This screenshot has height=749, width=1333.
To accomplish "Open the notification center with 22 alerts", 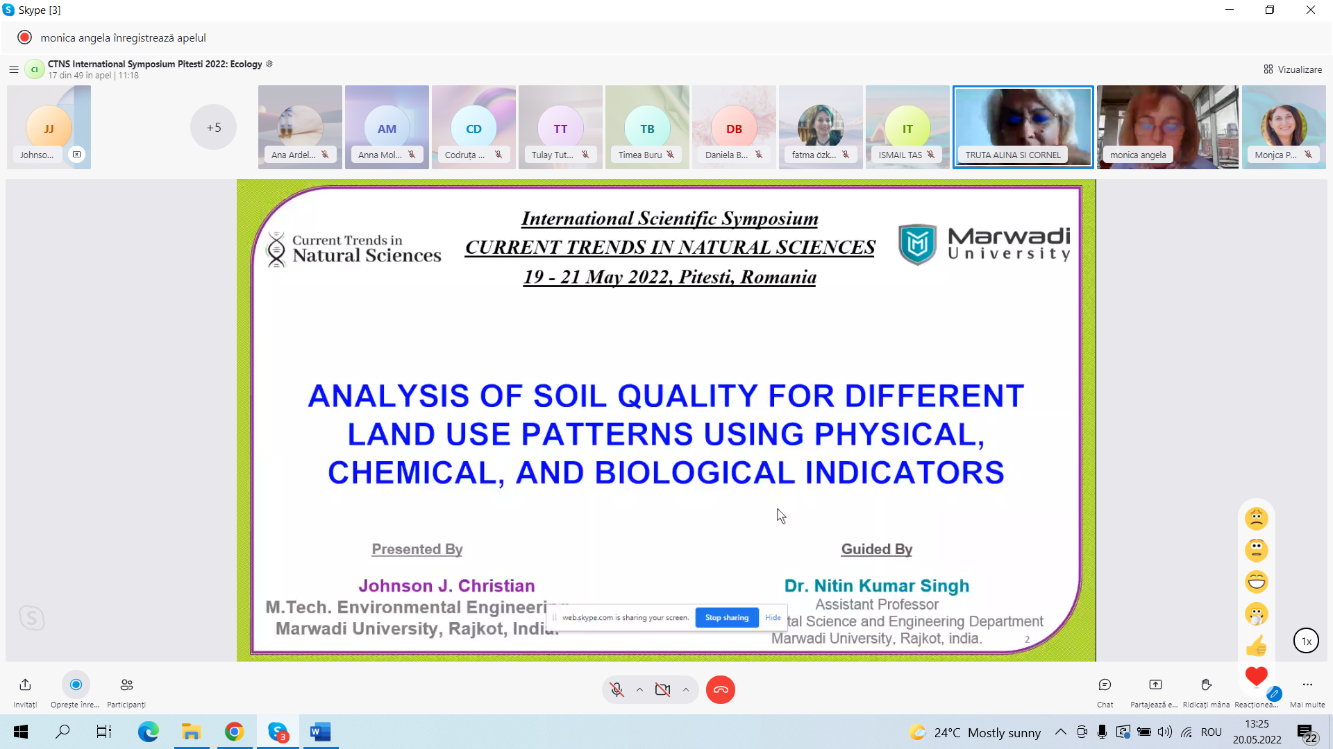I will 1307,732.
